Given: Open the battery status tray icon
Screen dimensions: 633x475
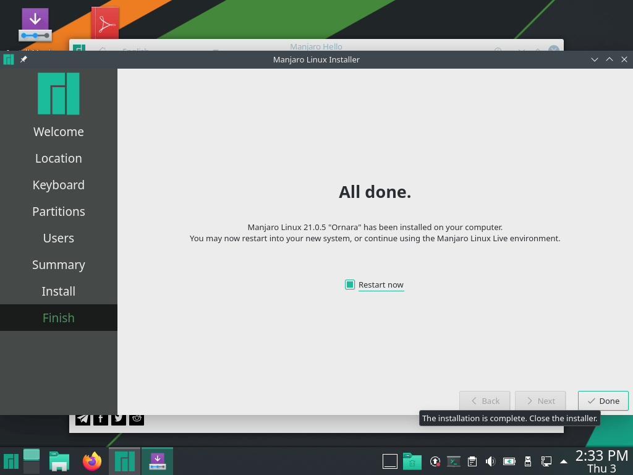Looking at the screenshot, I should pos(509,461).
